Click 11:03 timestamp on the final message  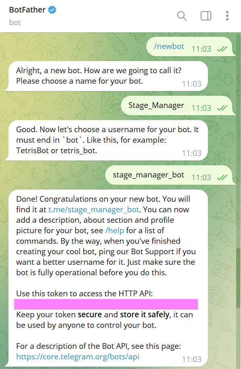(x=192, y=359)
